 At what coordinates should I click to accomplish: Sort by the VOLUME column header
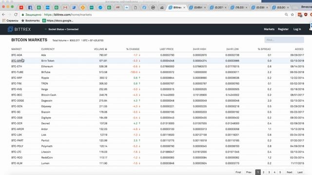pyautogui.click(x=100, y=49)
